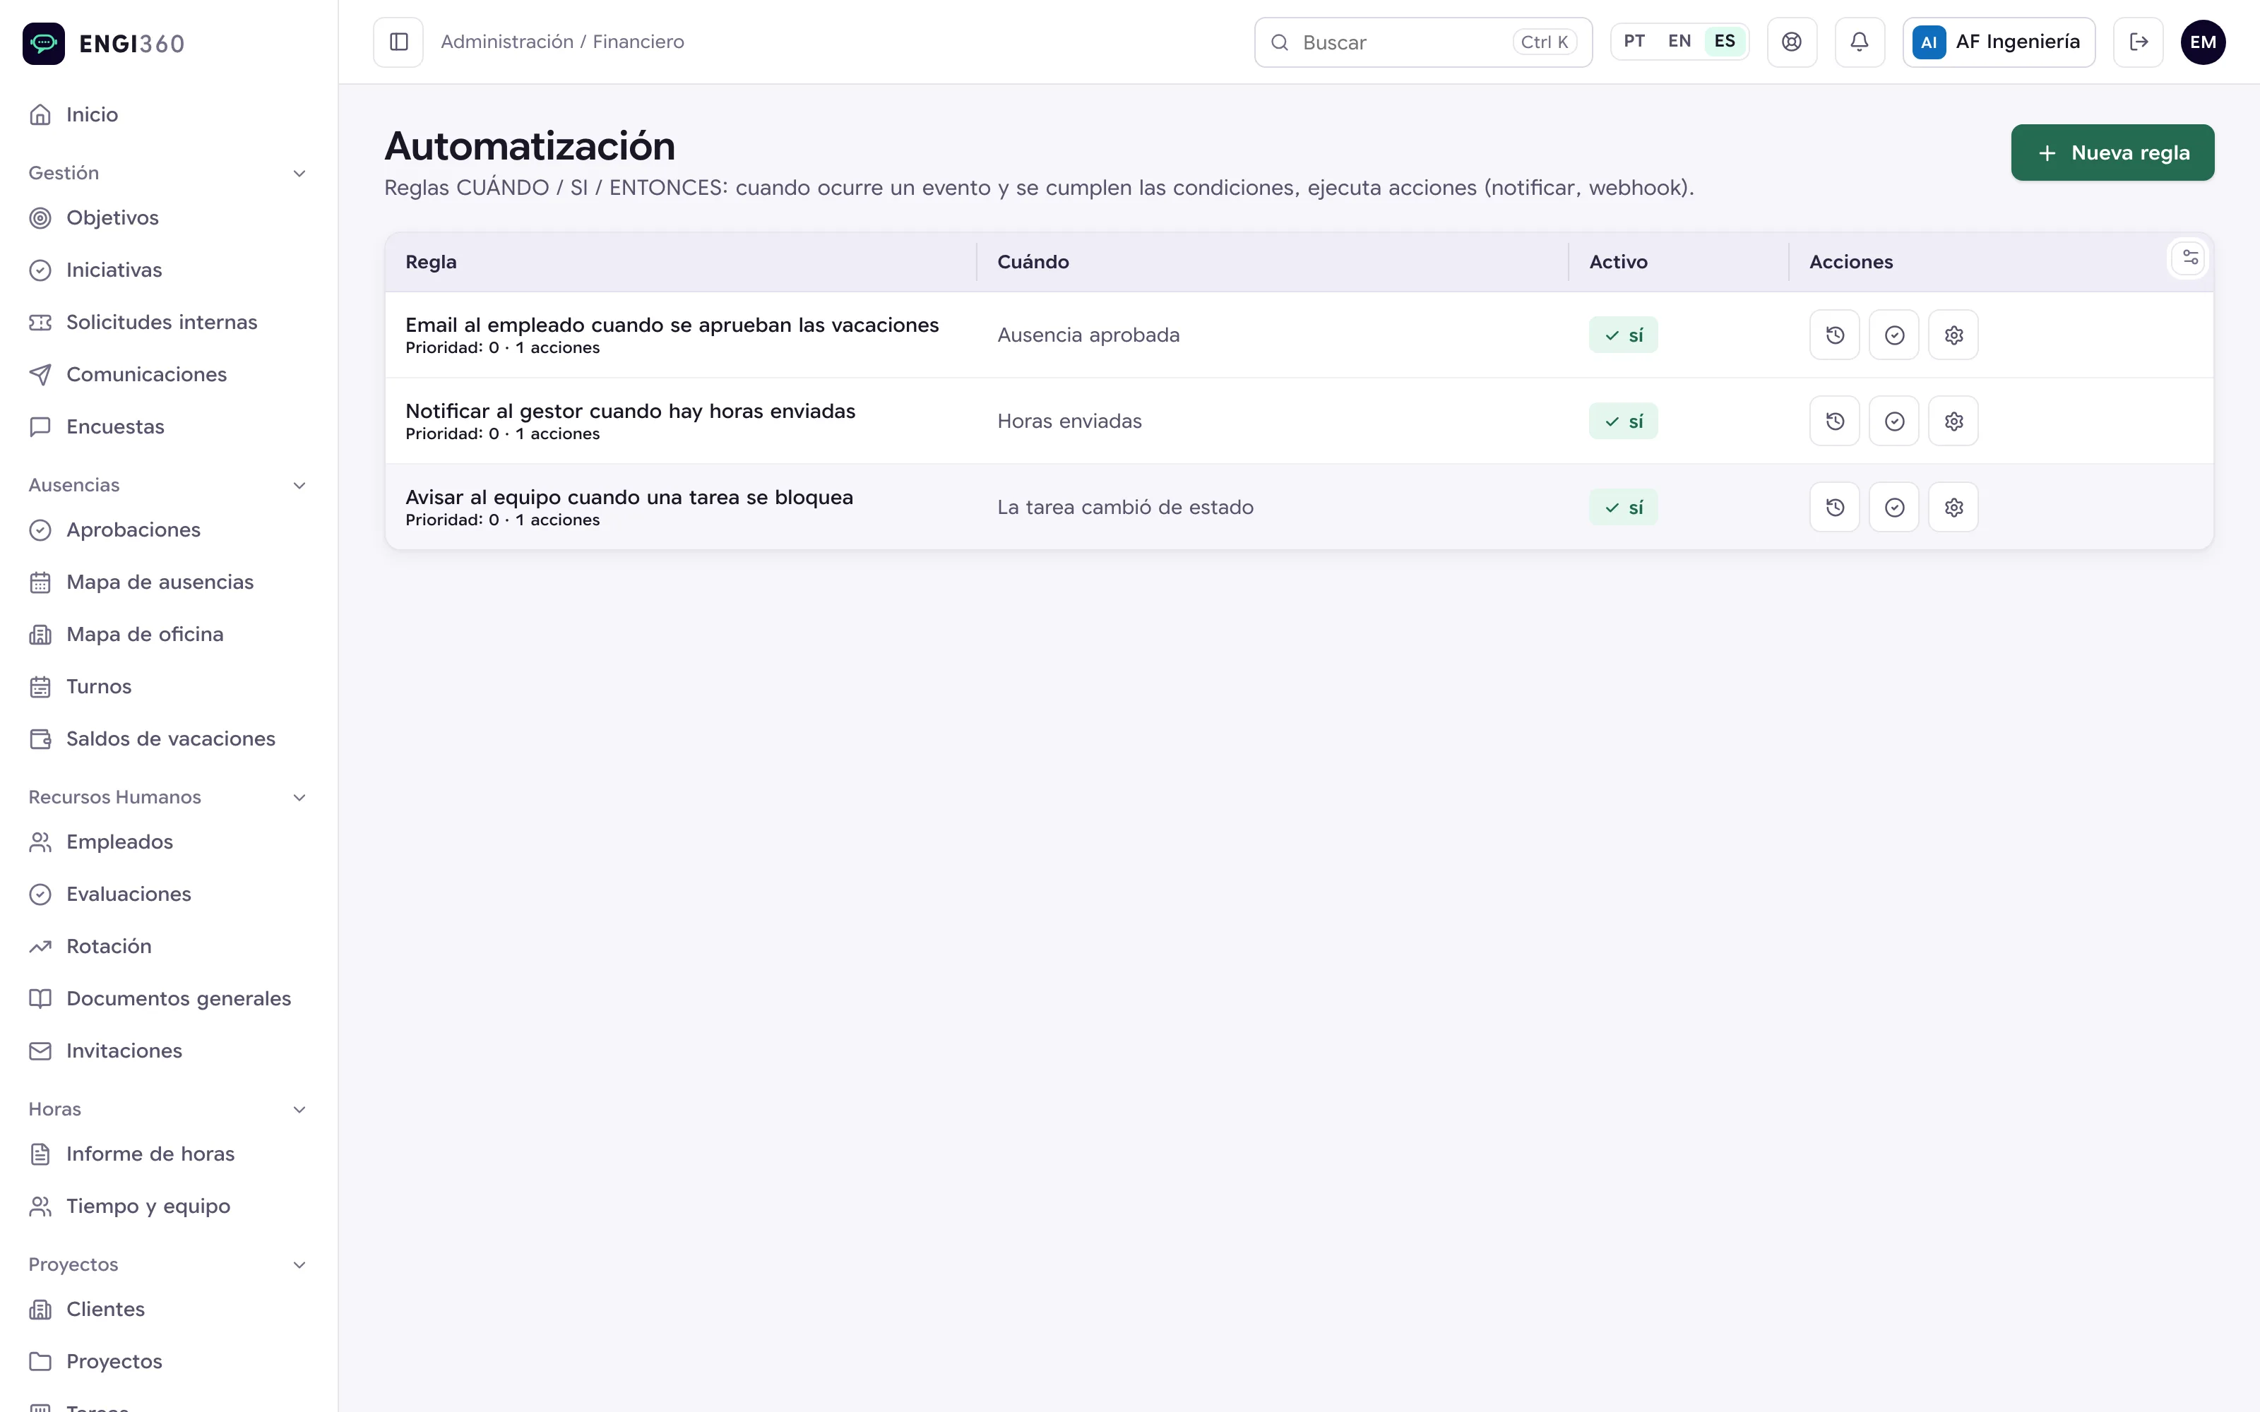Open Objetivos in sidebar
The image size is (2260, 1412).
(168, 217)
